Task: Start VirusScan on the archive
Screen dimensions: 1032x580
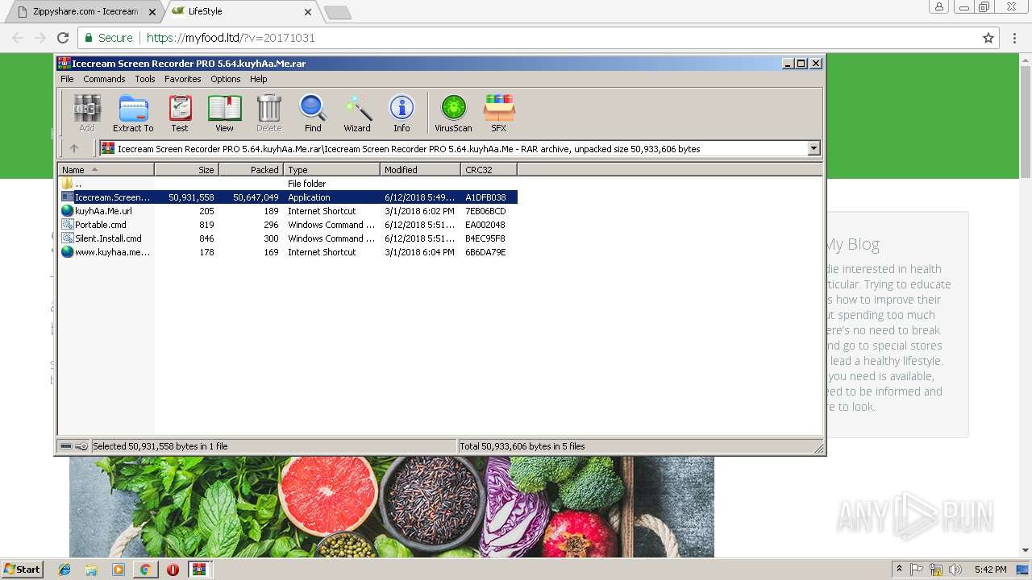Action: click(x=453, y=113)
